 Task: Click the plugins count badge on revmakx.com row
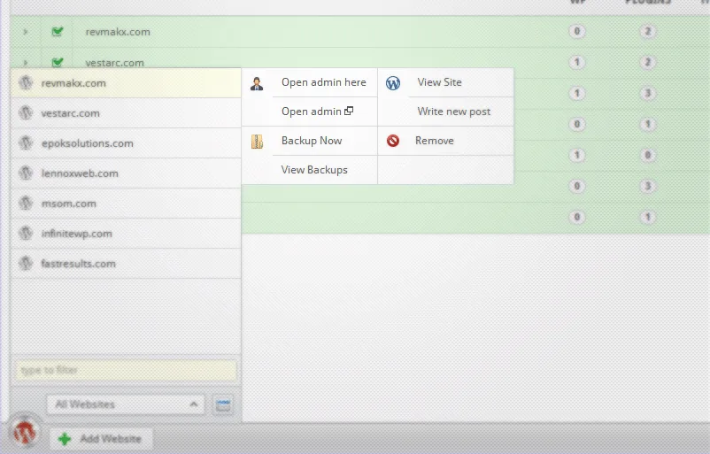coord(647,31)
